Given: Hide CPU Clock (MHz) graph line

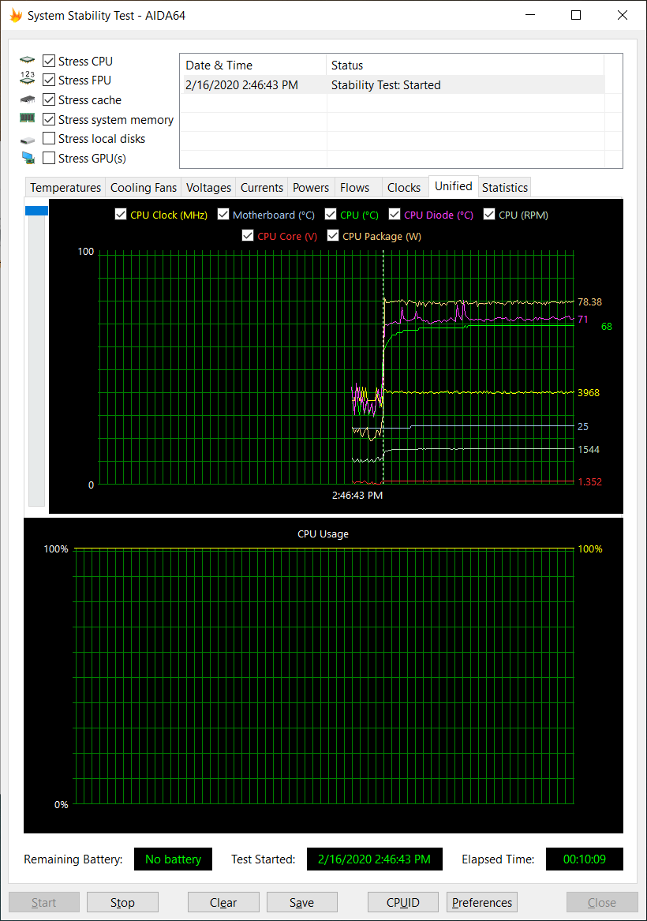Looking at the screenshot, I should tap(121, 215).
